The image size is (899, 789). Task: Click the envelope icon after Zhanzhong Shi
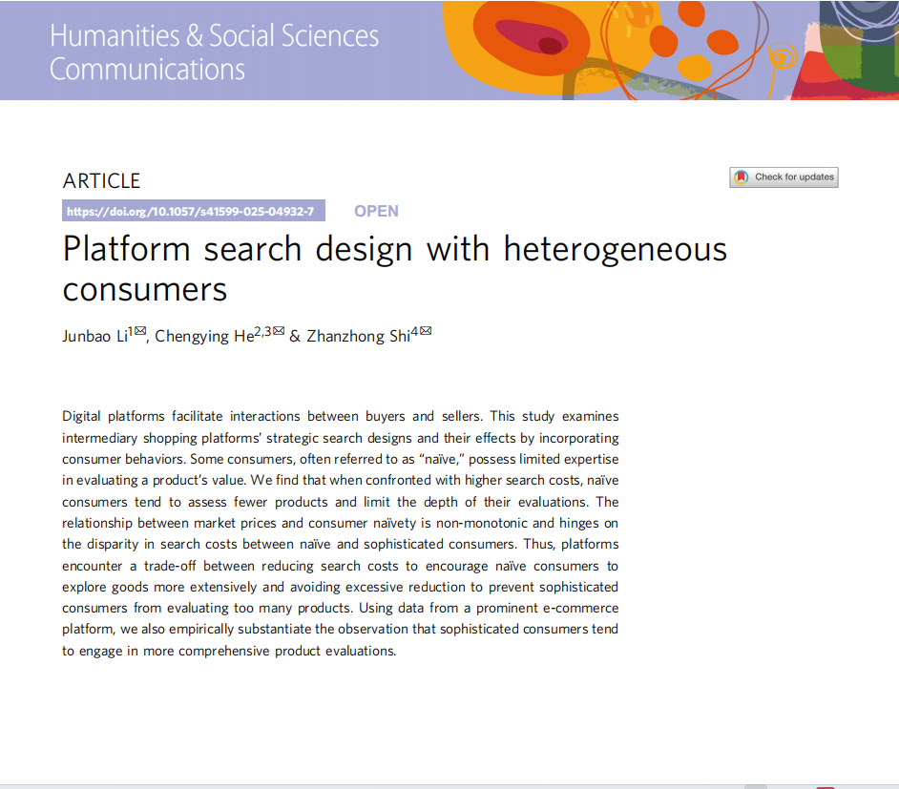coord(426,331)
